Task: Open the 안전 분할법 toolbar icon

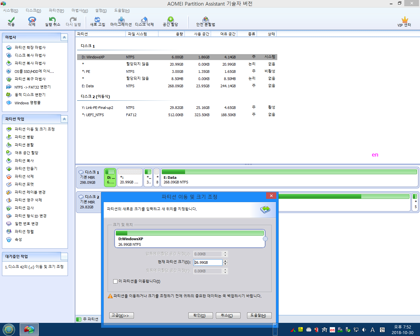Action: [x=206, y=22]
